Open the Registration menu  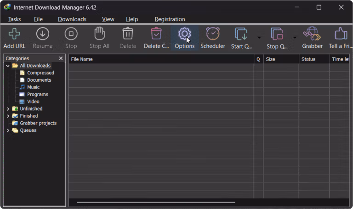(170, 19)
